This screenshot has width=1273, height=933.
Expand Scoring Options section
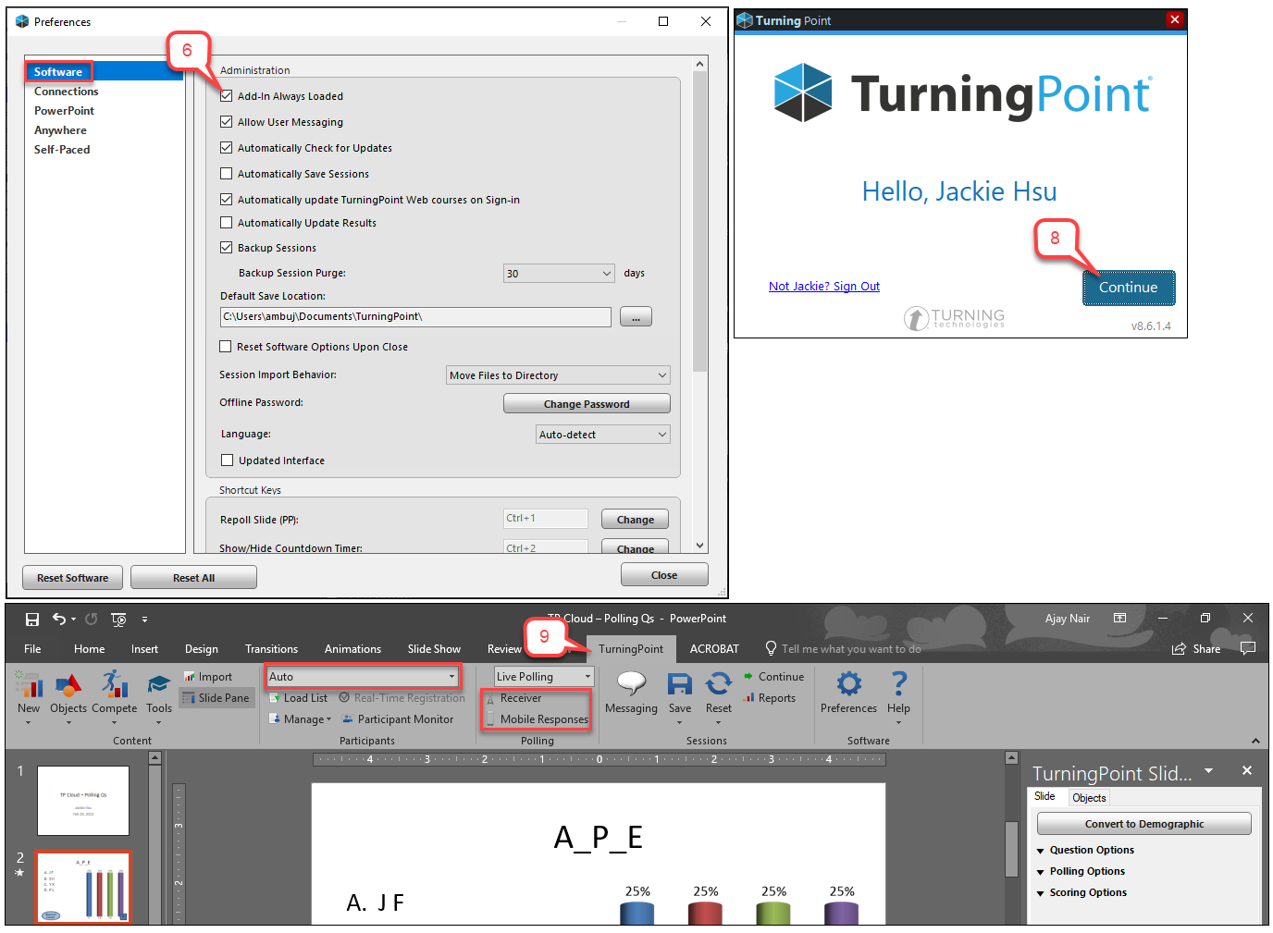pos(1081,892)
